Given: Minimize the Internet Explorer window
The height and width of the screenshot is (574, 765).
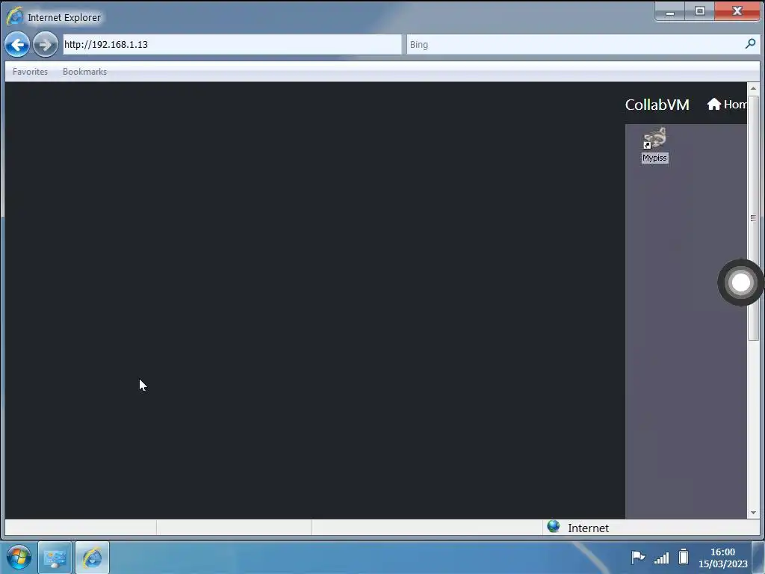Looking at the screenshot, I should click(x=670, y=12).
